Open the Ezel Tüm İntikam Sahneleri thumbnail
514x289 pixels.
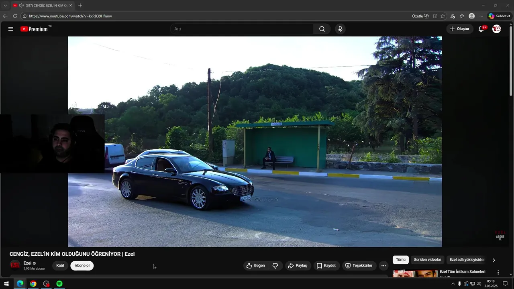[x=415, y=273]
